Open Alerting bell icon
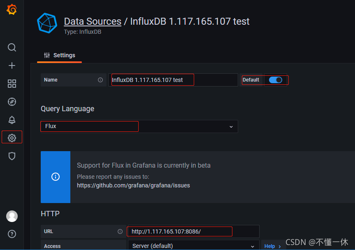Image resolution: width=355 pixels, height=250 pixels. point(12,120)
